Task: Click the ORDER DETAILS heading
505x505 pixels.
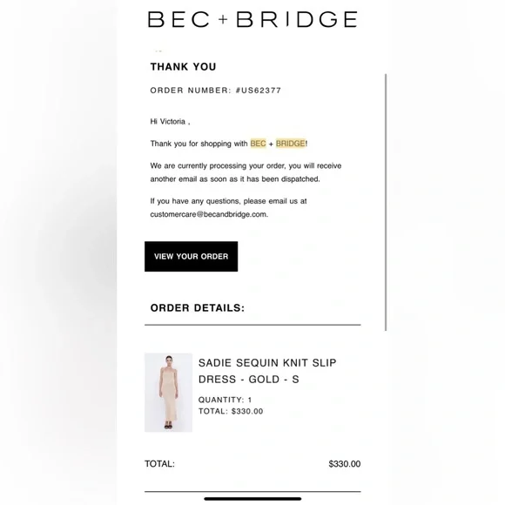Action: (198, 308)
